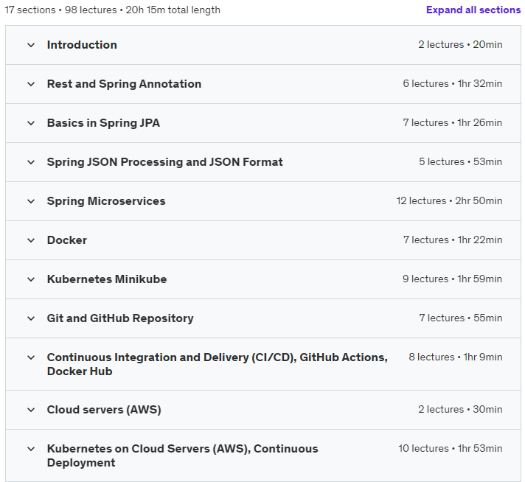Expand the Basics in Spring JPA chevron
Screen dimensions: 525x482
pos(31,123)
